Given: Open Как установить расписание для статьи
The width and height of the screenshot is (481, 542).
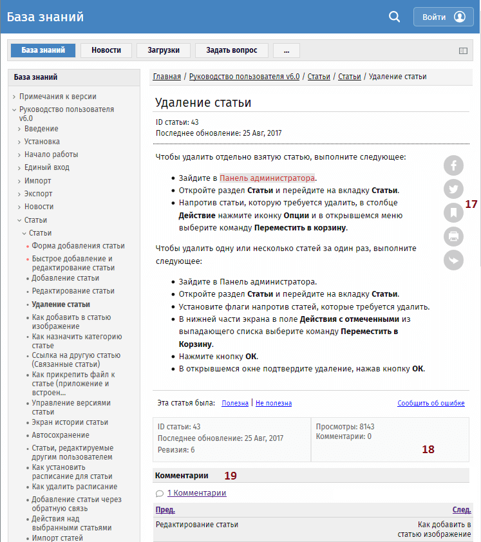Looking at the screenshot, I should click(72, 471).
